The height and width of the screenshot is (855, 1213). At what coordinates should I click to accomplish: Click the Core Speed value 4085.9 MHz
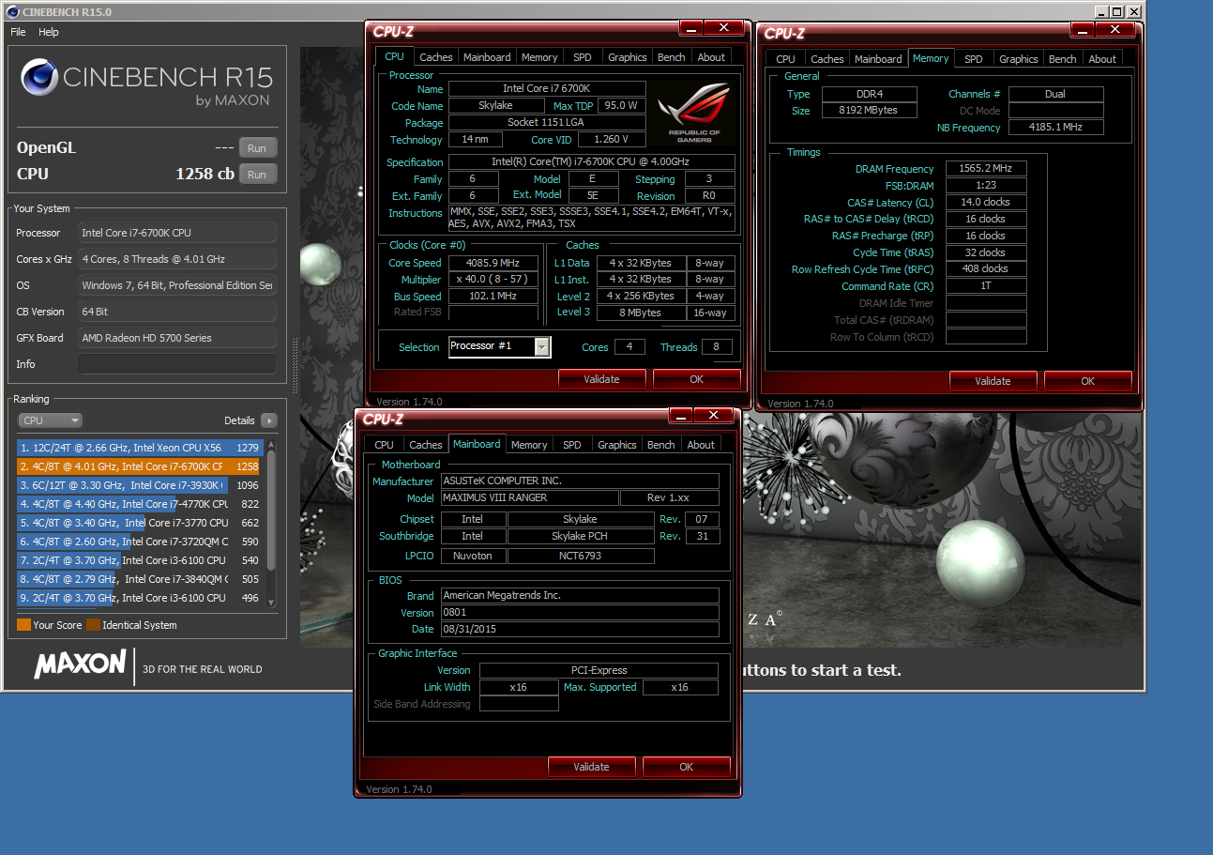point(493,263)
